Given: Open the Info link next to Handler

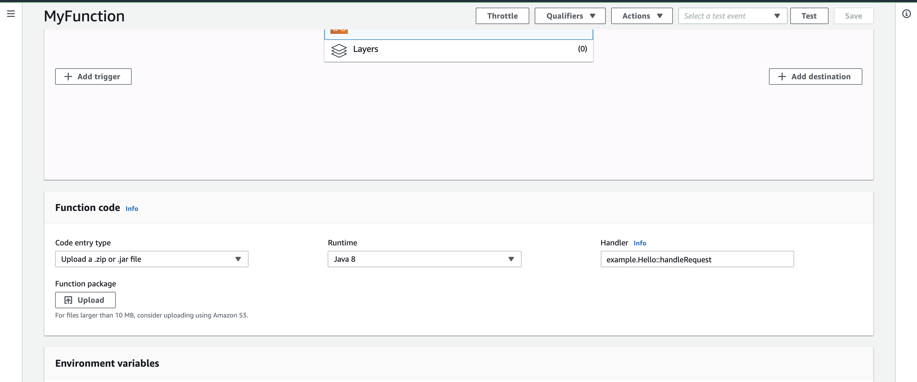Looking at the screenshot, I should coord(640,243).
